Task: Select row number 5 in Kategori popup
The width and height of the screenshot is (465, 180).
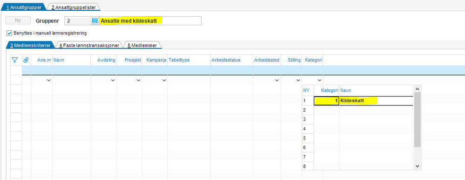Action: [x=308, y=138]
